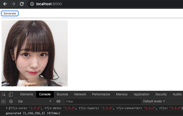This screenshot has width=183, height=116.
Task: Focus the address bar showing localhost:8000
Action: pyautogui.click(x=105, y=4)
